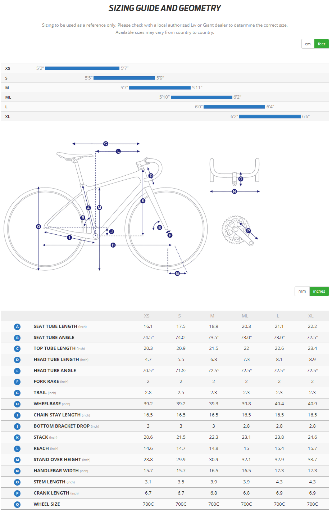Switch geometry units to mm
The width and height of the screenshot is (332, 514).
click(302, 291)
